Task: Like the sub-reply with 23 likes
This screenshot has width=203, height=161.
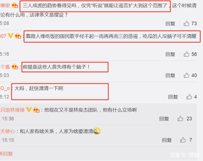Action: (x=180, y=118)
